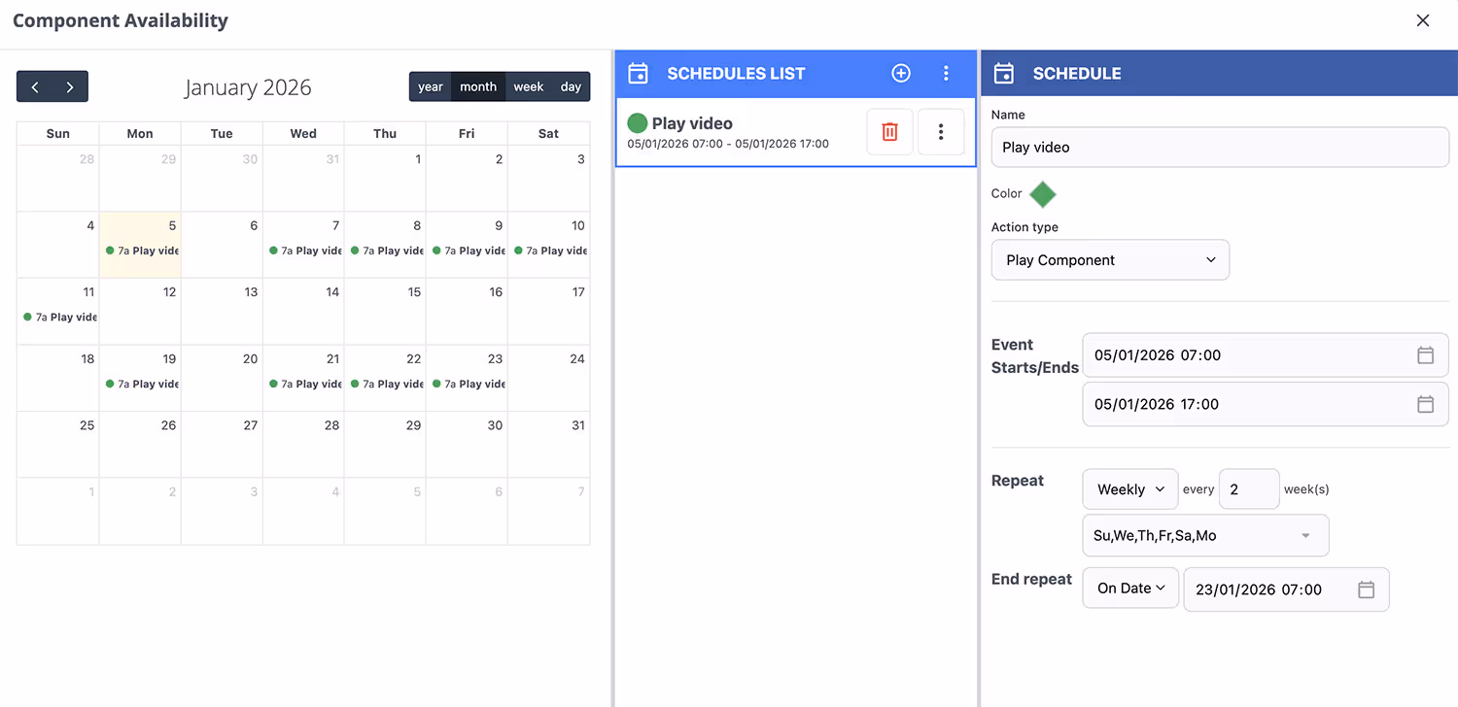This screenshot has width=1458, height=707.
Task: Go to next month with right arrow
Action: (70, 86)
